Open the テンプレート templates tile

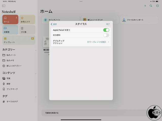(18, 40)
